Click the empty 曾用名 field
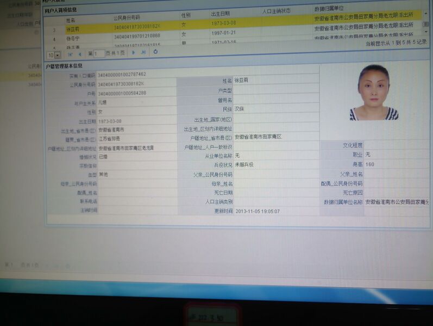The height and width of the screenshot is (326, 433). point(276,100)
